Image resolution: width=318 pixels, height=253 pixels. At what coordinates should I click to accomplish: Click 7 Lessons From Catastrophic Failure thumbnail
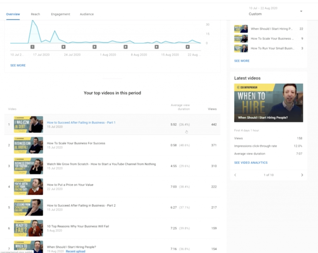(28, 207)
